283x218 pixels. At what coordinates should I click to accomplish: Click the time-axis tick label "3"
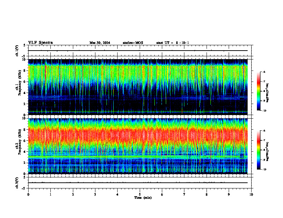pyautogui.click(x=95, y=194)
